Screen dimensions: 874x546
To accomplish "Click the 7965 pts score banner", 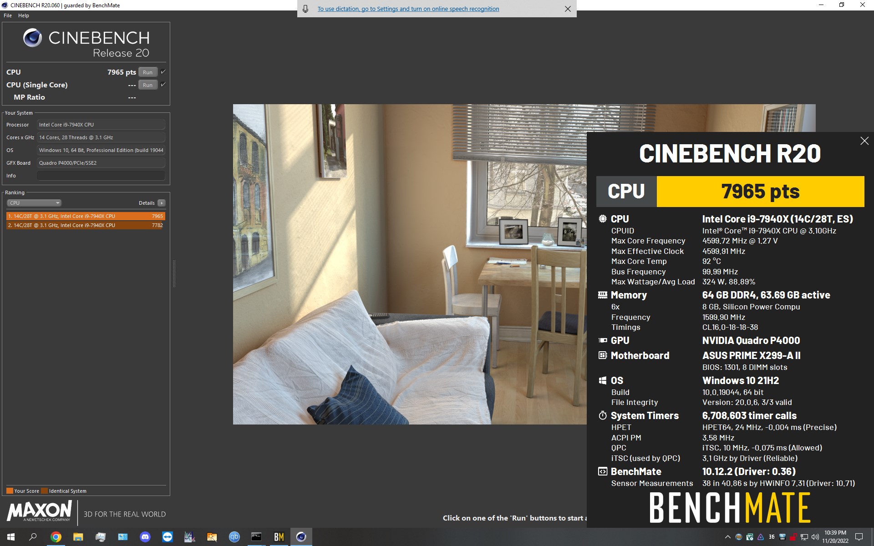I will click(x=760, y=192).
